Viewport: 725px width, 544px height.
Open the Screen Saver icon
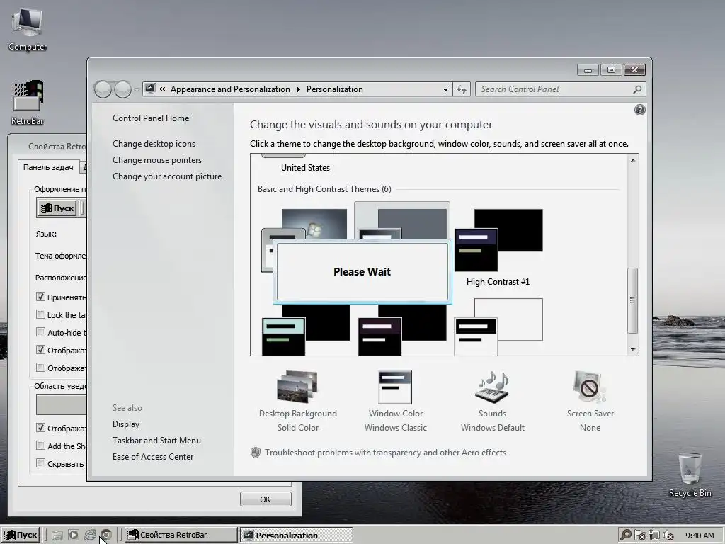[589, 387]
